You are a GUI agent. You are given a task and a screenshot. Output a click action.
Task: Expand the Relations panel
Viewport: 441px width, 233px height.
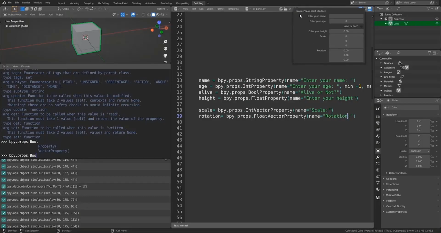(391, 179)
